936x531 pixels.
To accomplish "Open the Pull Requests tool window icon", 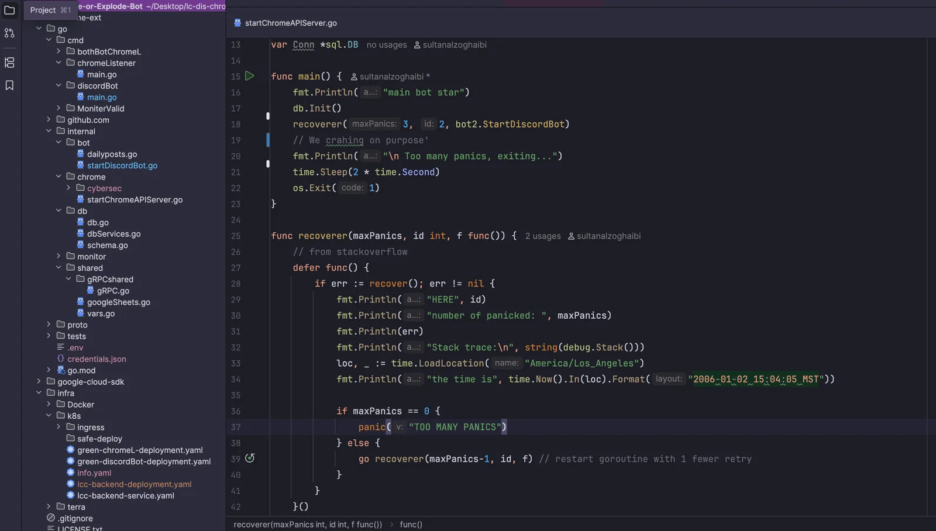I will click(x=9, y=33).
